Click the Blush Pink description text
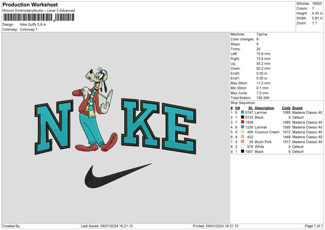Image resolution: width=325 pixels, height=230 pixels. [263, 142]
